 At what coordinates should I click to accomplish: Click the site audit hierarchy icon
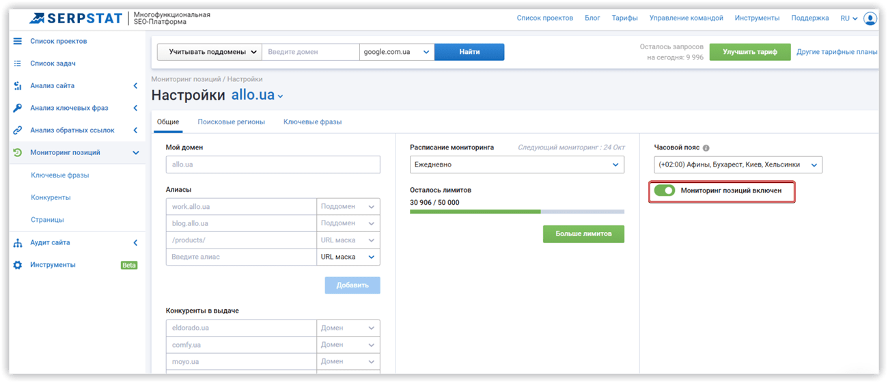pos(18,242)
